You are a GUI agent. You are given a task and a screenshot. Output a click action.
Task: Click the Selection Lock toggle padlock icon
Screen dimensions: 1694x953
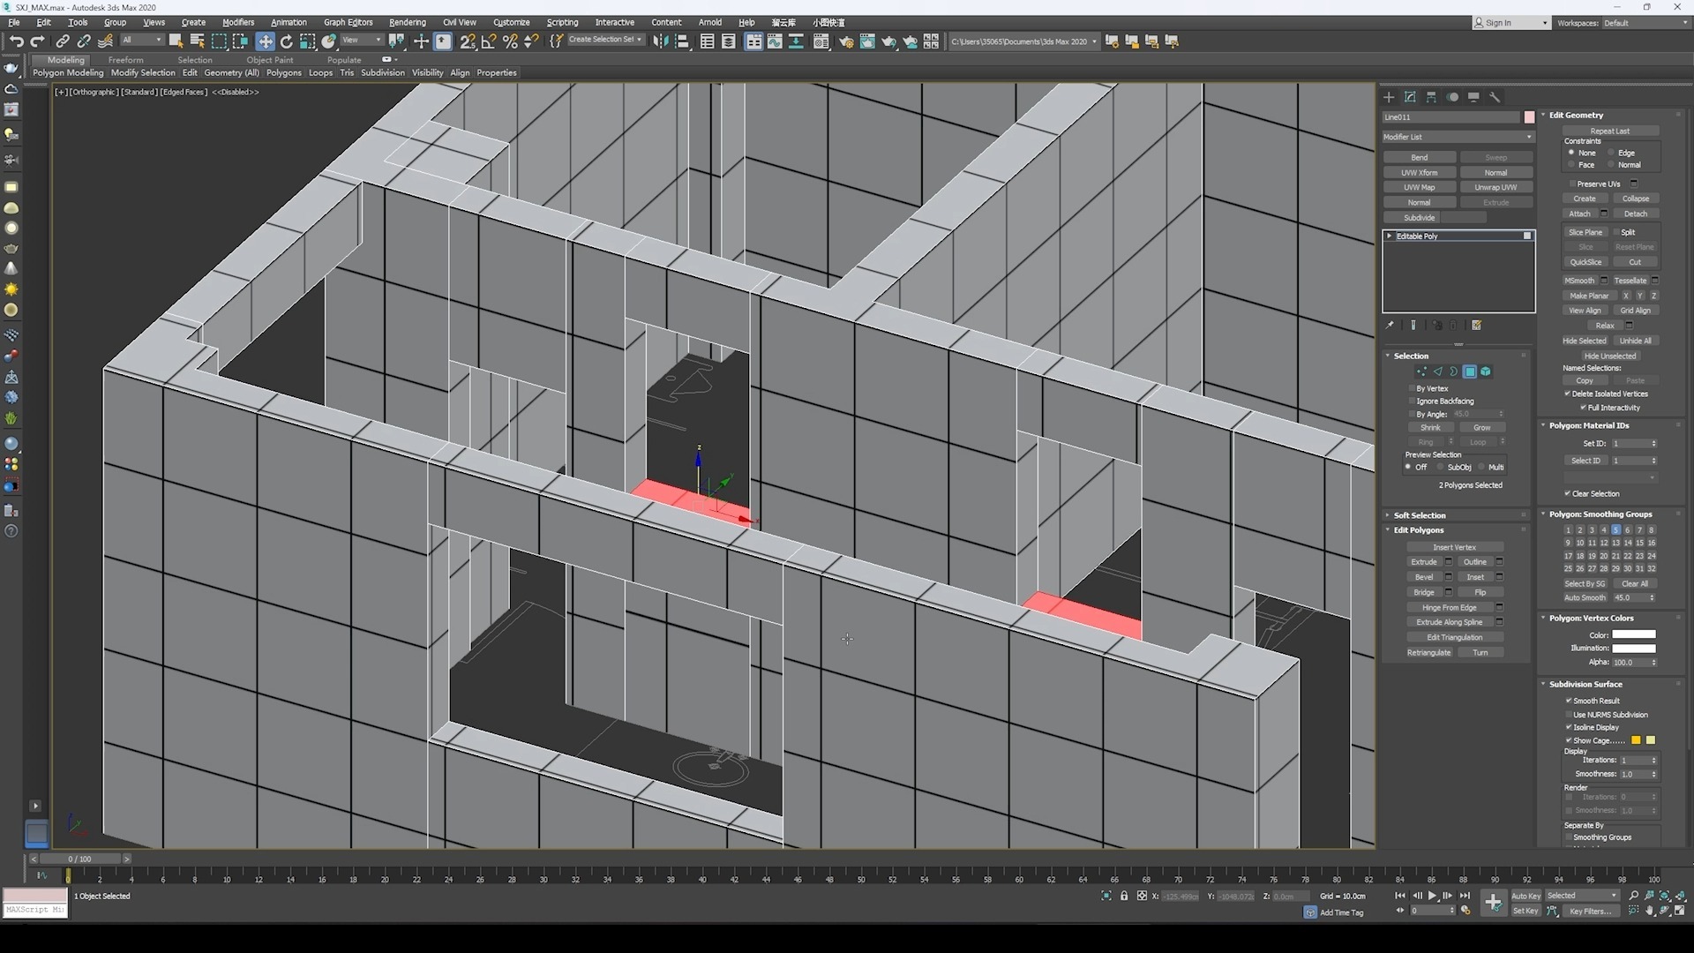[1124, 896]
